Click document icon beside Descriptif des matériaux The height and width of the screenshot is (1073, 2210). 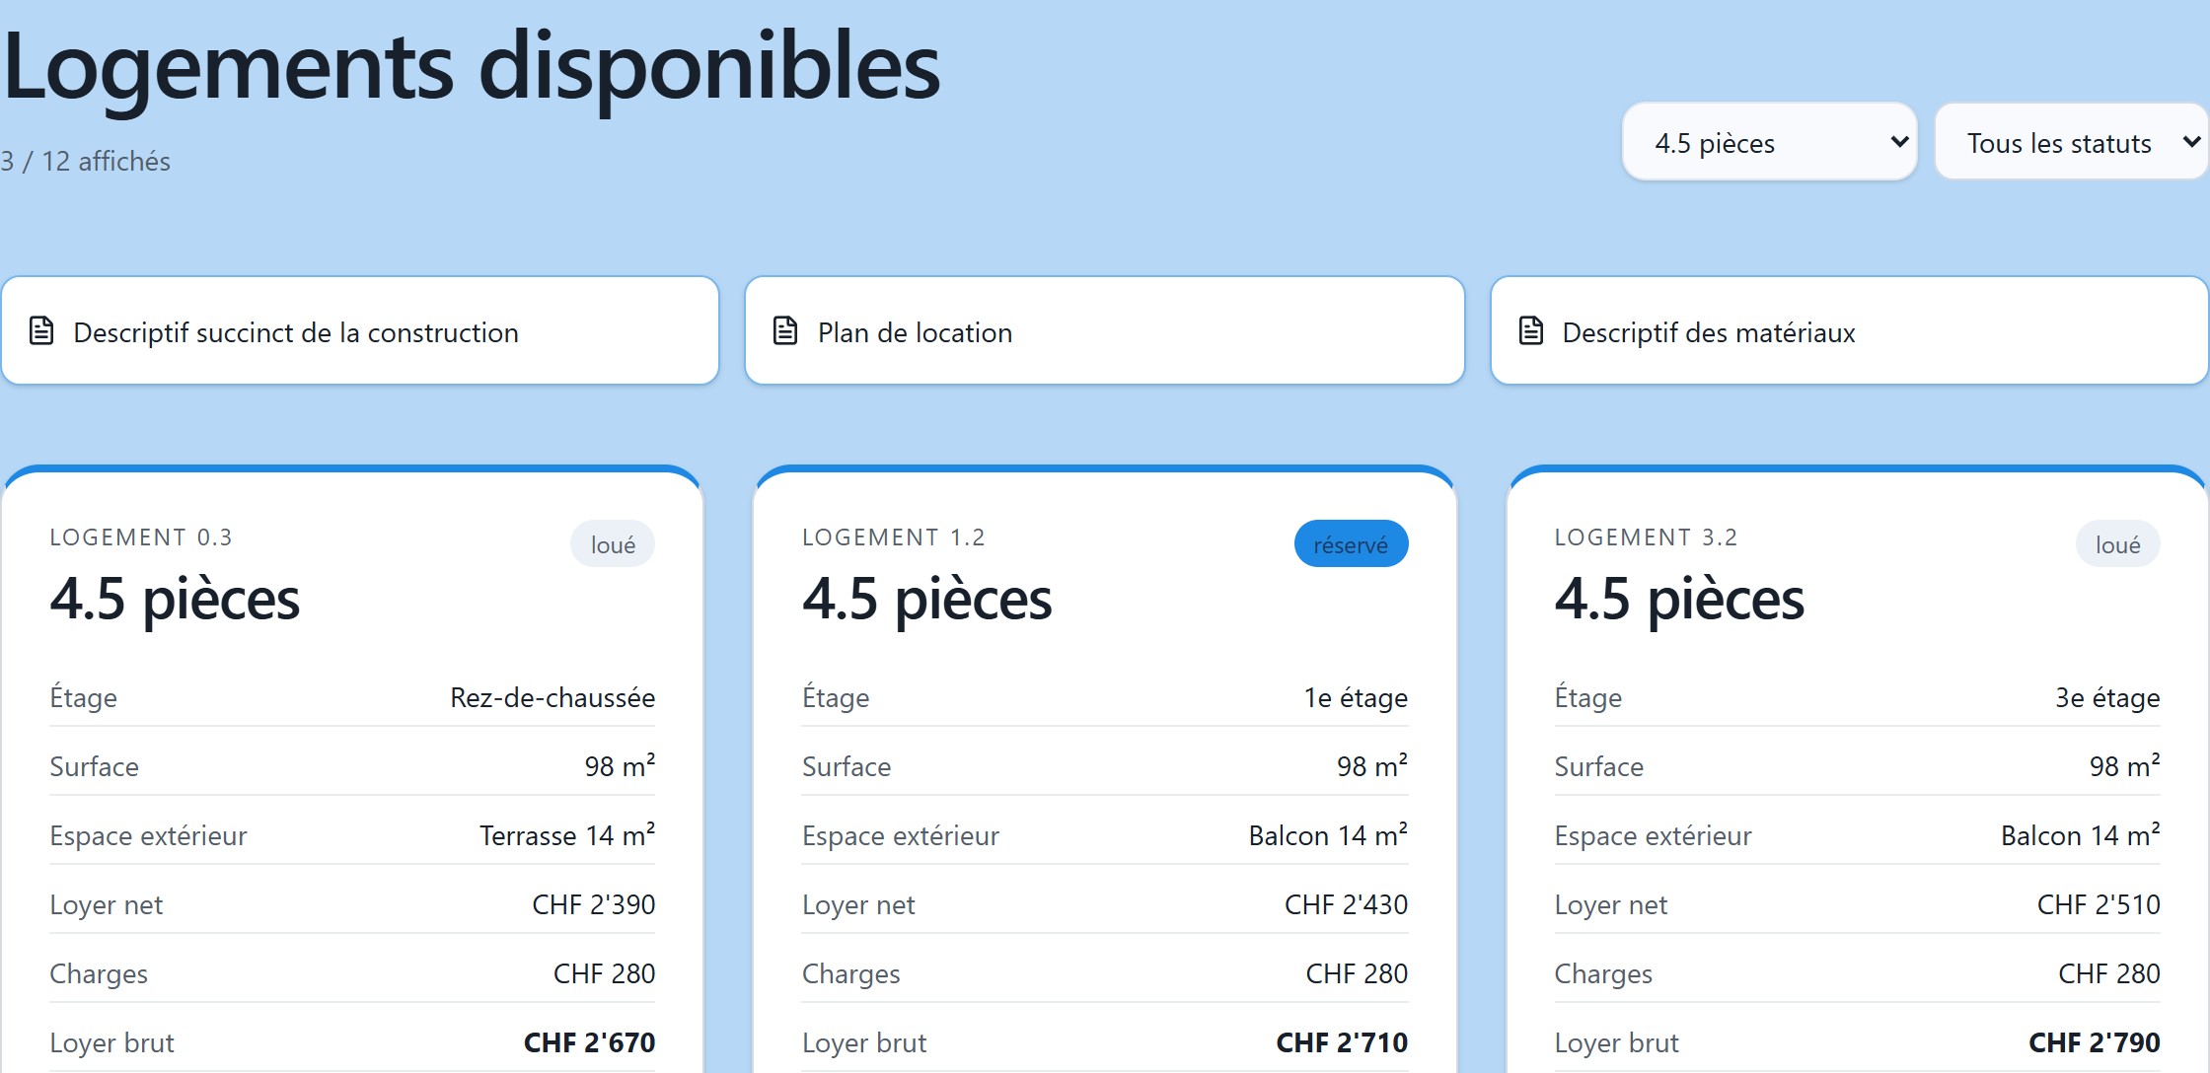pos(1531,331)
